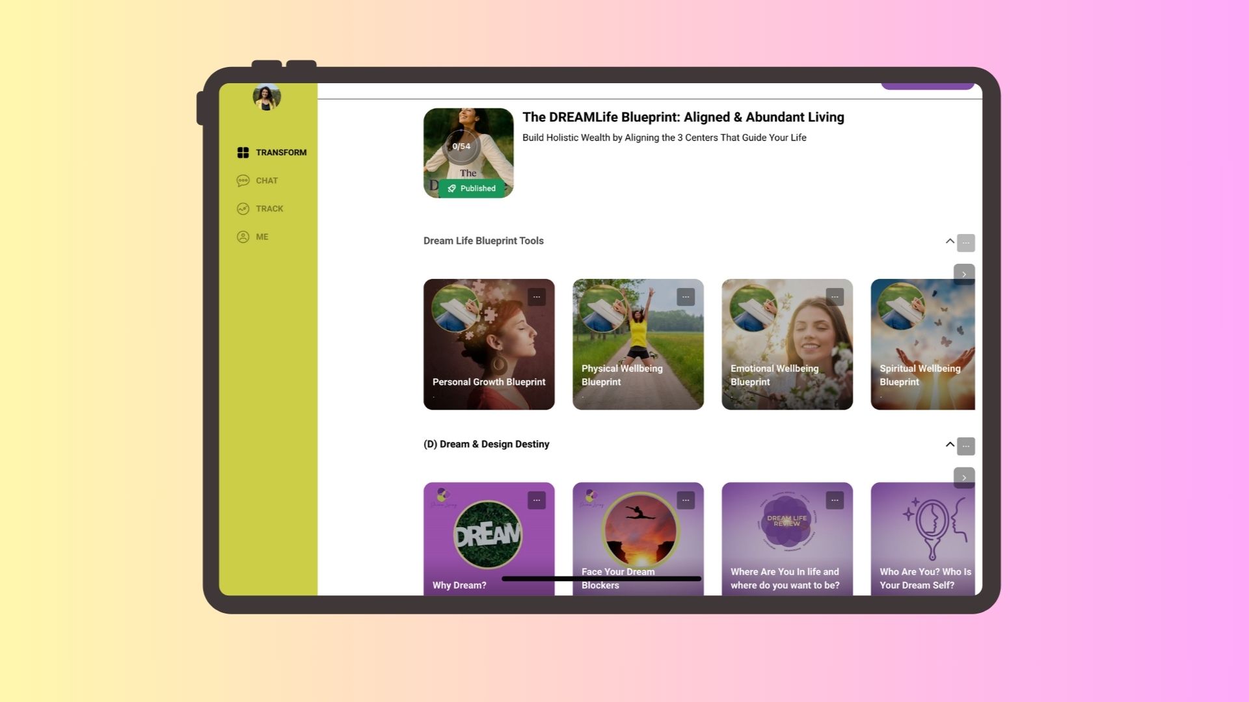Open options on Why Dream? card
Viewport: 1249px width, 702px height.
tap(537, 500)
